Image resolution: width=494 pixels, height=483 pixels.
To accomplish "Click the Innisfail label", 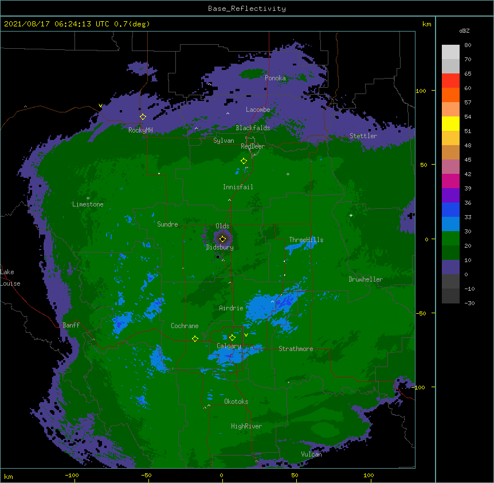I will [x=238, y=187].
